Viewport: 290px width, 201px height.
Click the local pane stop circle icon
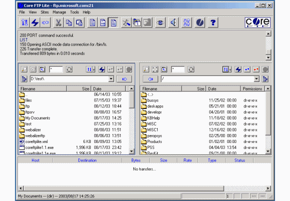pyautogui.click(x=129, y=69)
